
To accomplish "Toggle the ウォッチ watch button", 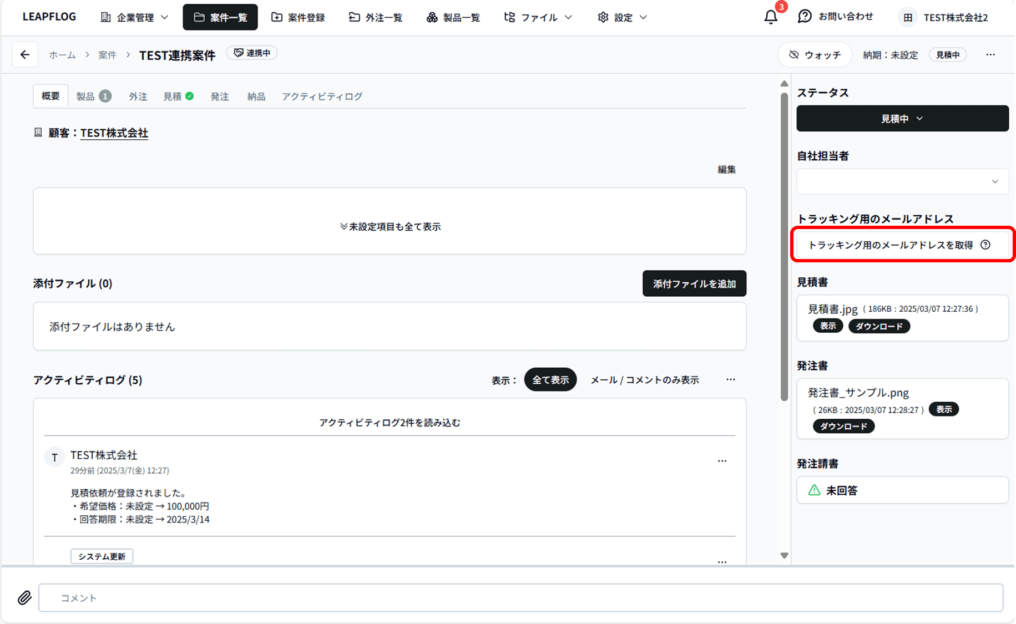I will click(815, 55).
